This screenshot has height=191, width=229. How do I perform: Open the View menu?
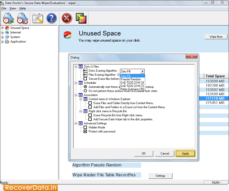12,8
